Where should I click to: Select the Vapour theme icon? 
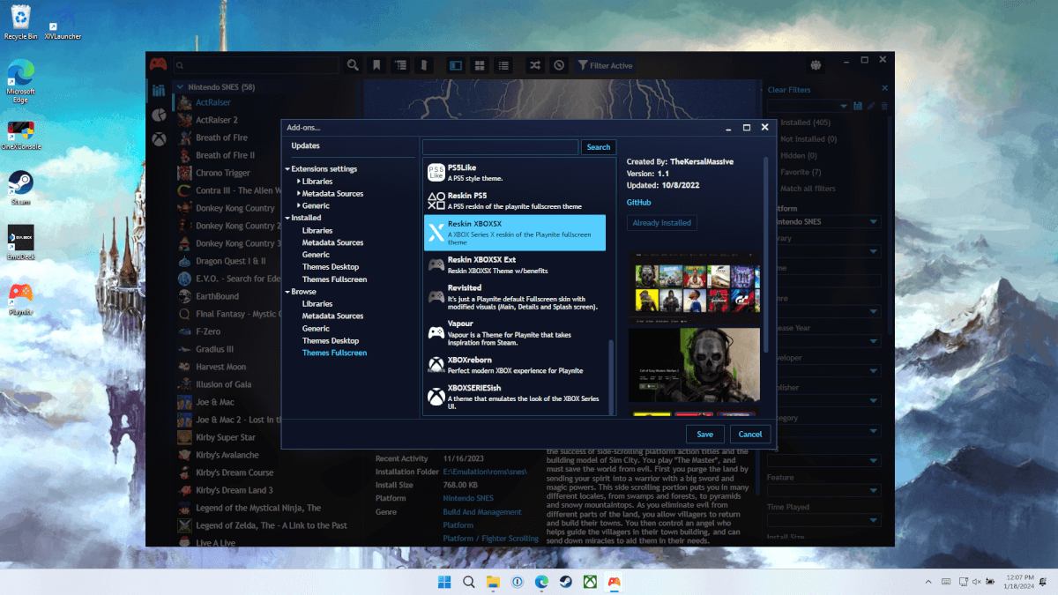pyautogui.click(x=436, y=332)
